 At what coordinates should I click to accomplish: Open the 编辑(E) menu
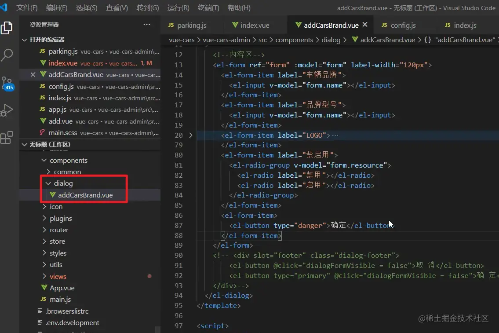click(57, 7)
